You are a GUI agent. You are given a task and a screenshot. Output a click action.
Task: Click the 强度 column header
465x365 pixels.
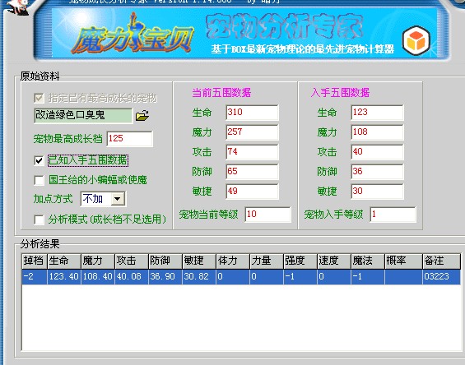300,261
